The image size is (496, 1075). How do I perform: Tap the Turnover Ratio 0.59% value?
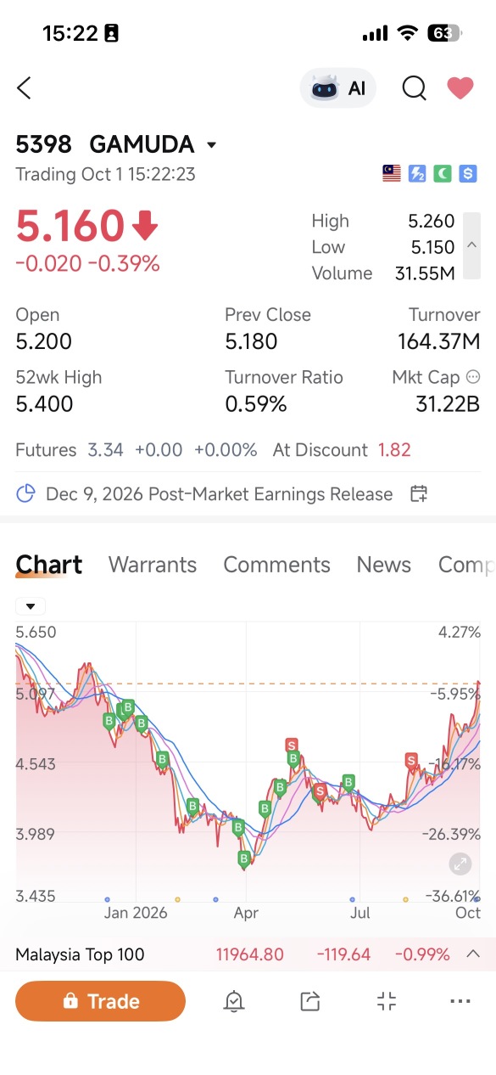256,404
